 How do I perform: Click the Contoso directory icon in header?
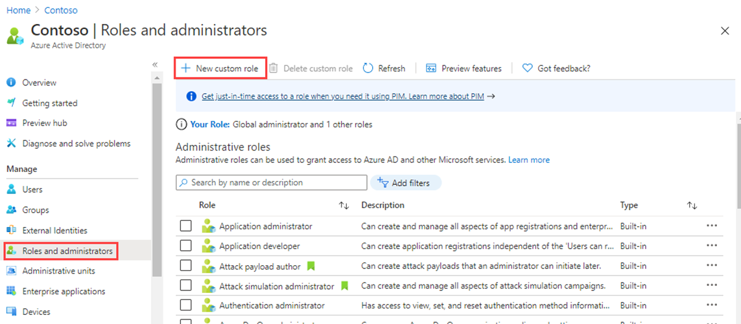(16, 36)
